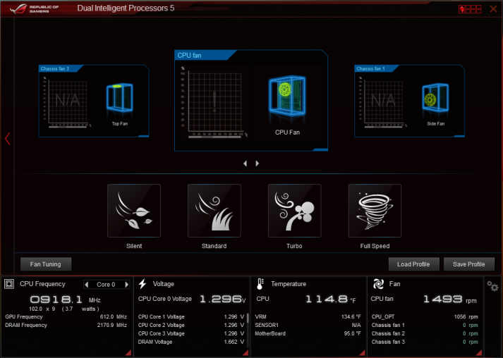Close the Dual Intelligent Processors window
This screenshot has height=358, width=503.
[x=493, y=9]
